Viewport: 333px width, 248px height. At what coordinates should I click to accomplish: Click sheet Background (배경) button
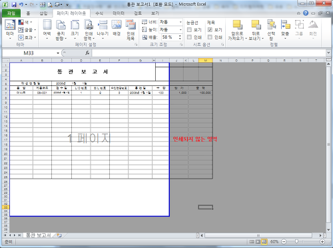tap(117, 28)
